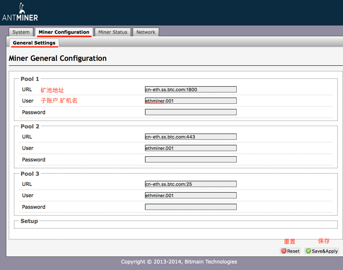Click the Pool 3 legend text
This screenshot has width=343, height=270.
tap(30, 174)
